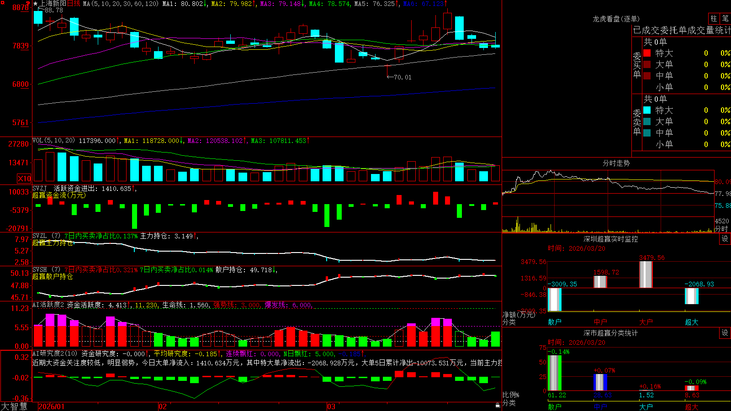
Task: Click the 88.78 high price annotation
Action: pos(54,10)
